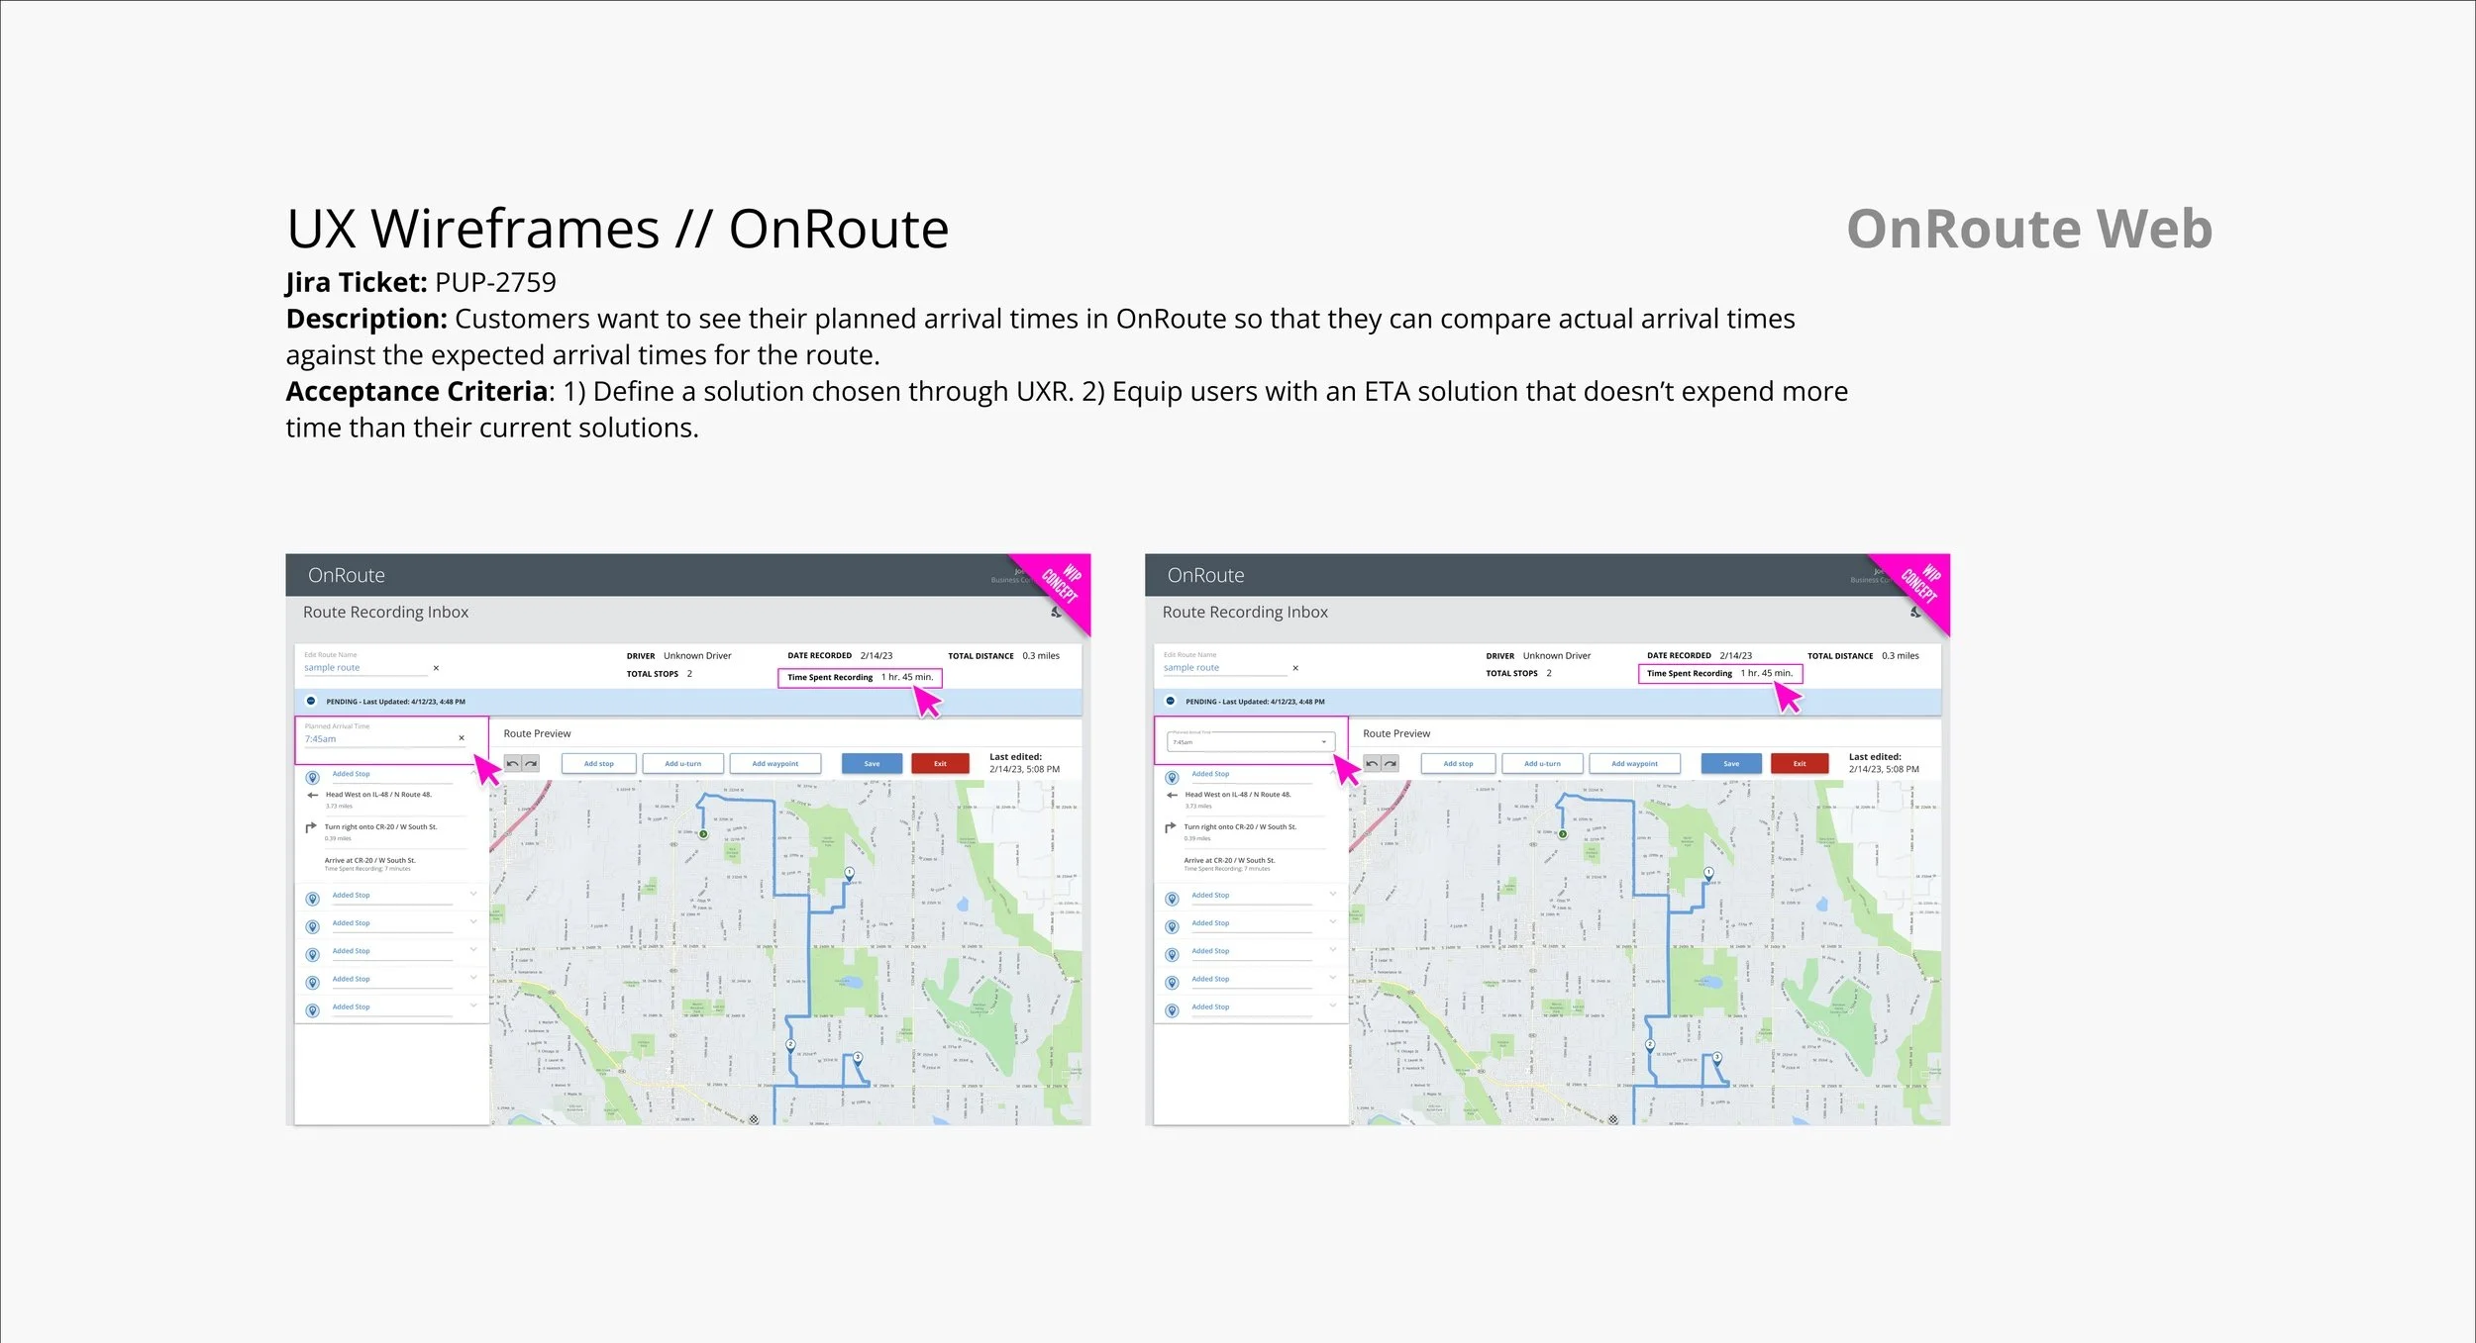Click Add waypoint button in left wireframe

click(774, 764)
